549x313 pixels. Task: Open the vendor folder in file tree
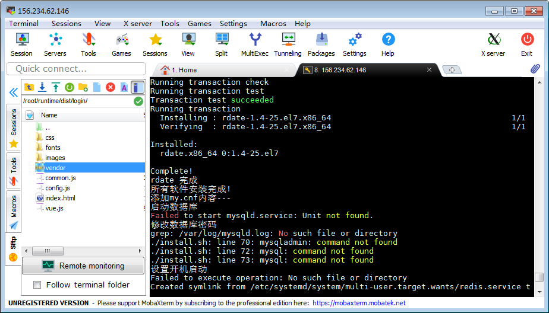[55, 168]
